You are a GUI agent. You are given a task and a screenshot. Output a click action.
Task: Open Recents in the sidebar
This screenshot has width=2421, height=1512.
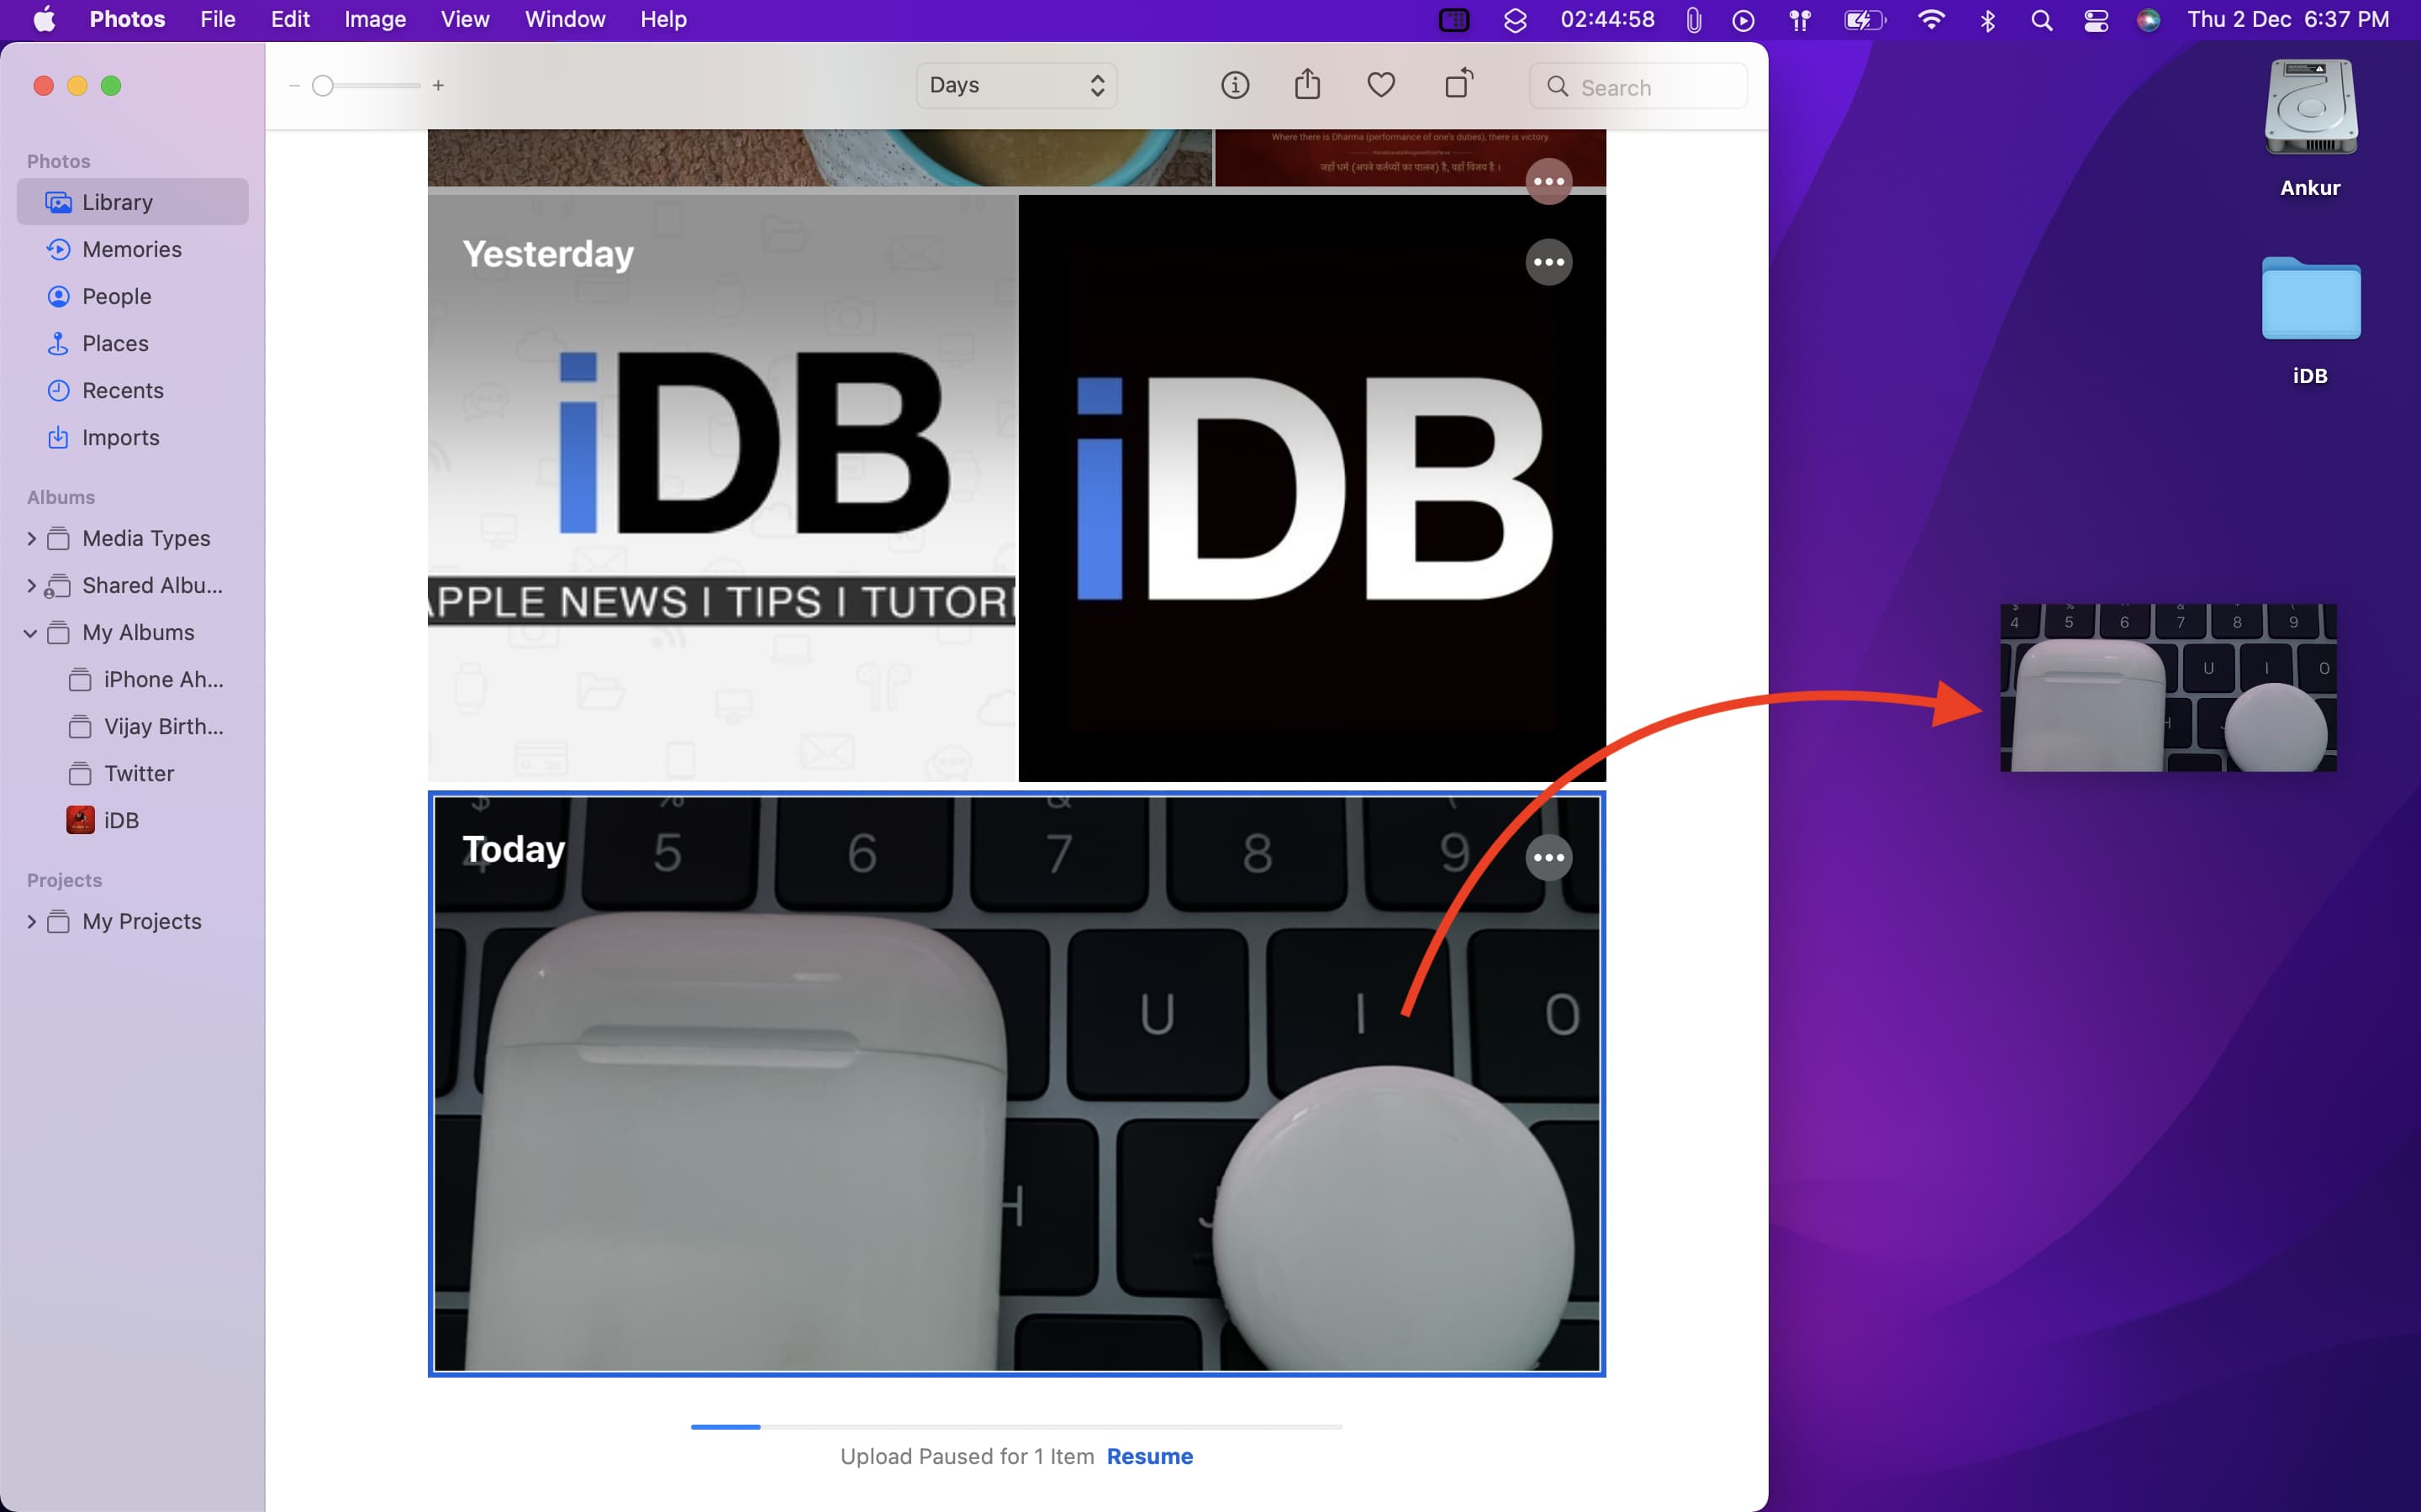pos(133,390)
